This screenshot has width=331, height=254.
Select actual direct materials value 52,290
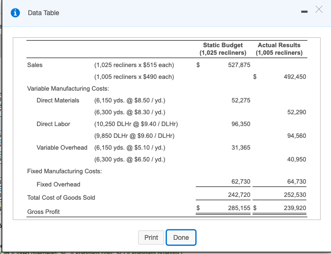296,112
